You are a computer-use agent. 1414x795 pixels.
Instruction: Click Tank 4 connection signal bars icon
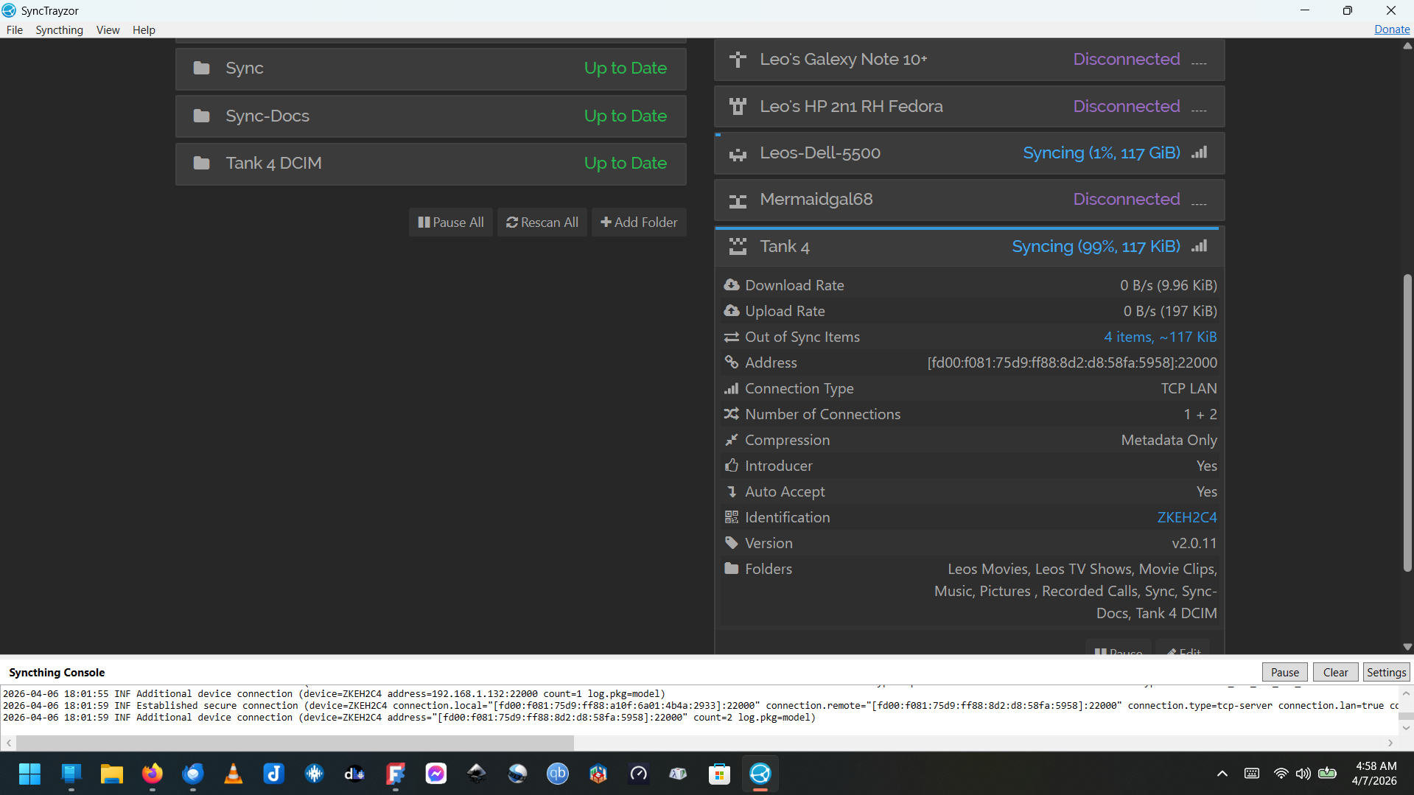pyautogui.click(x=1199, y=246)
